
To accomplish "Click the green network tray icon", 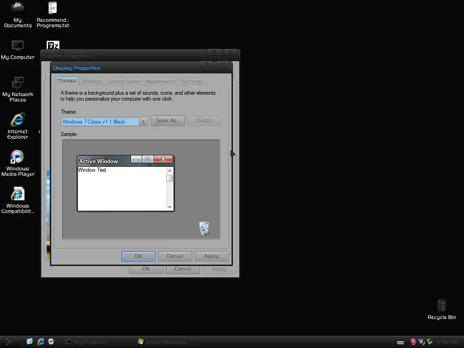I will 430,342.
